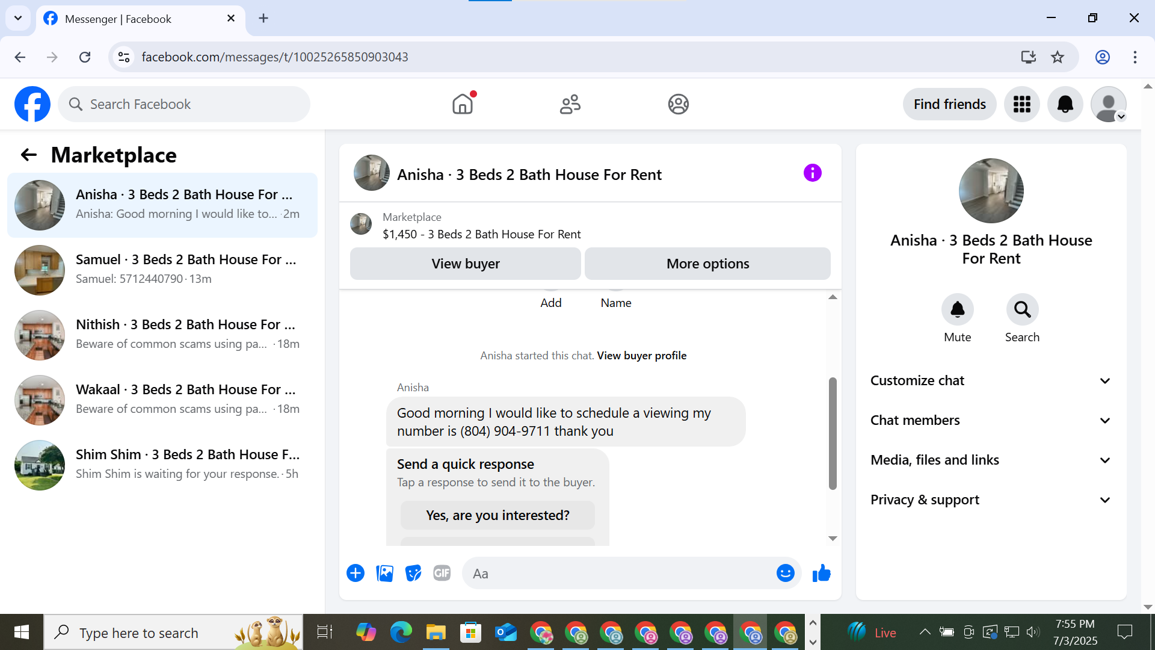Click the Aa message input field

pos(620,574)
